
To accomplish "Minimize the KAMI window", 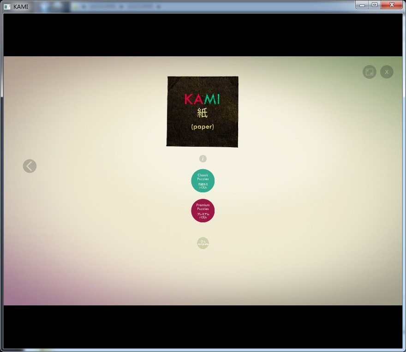I will (362, 5).
